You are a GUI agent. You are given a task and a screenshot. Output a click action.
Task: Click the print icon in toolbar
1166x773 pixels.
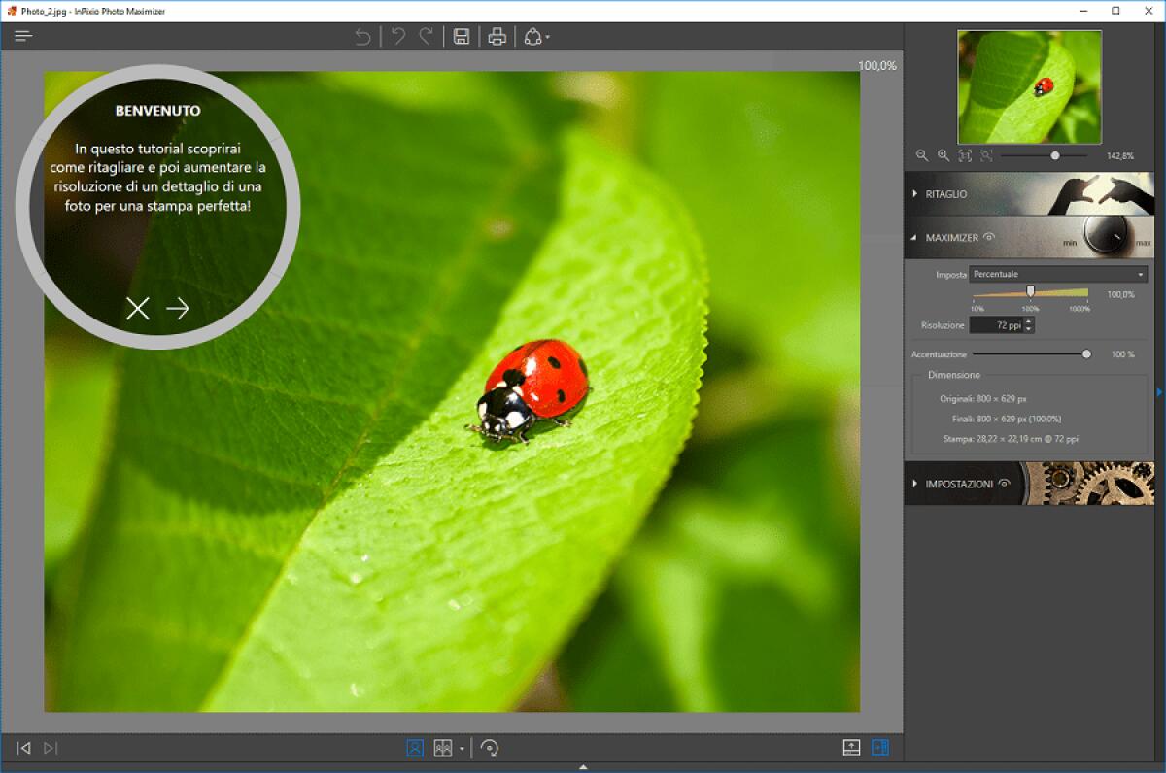497,37
